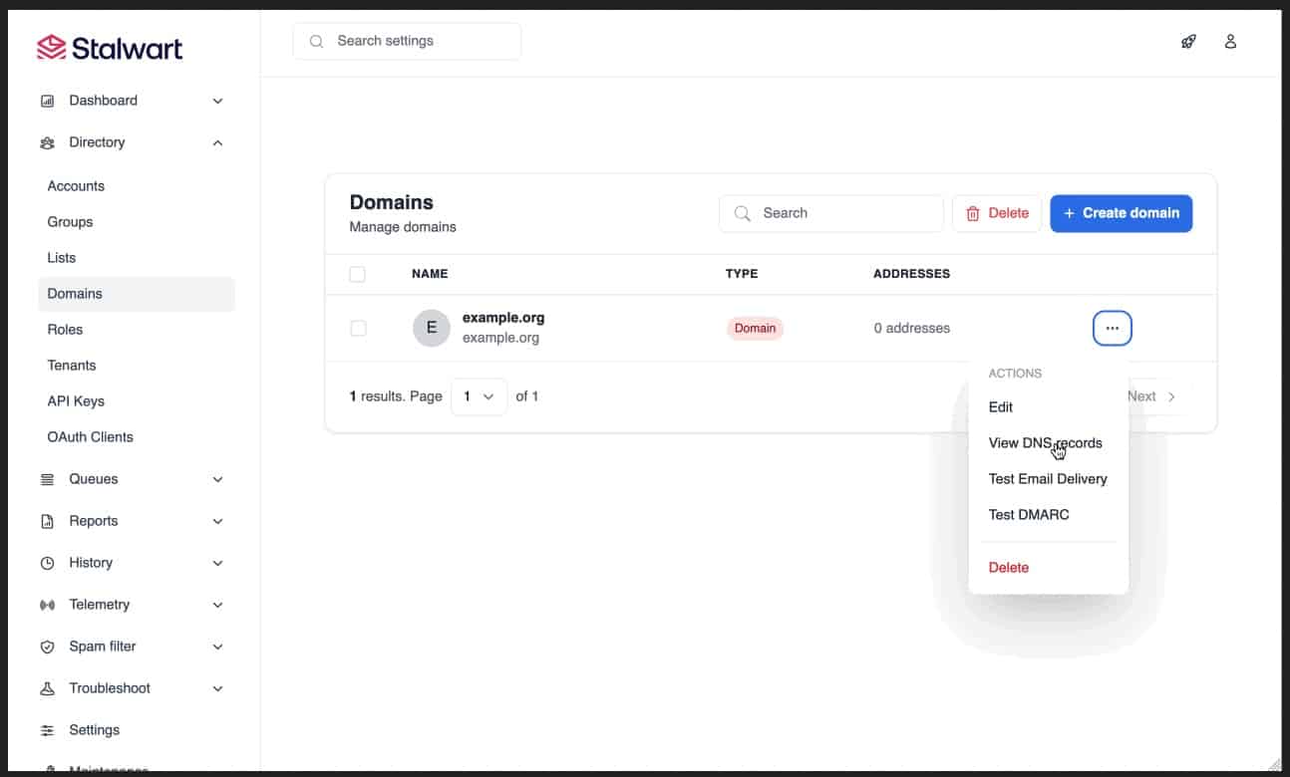Click the Spam filter shield icon

46,646
